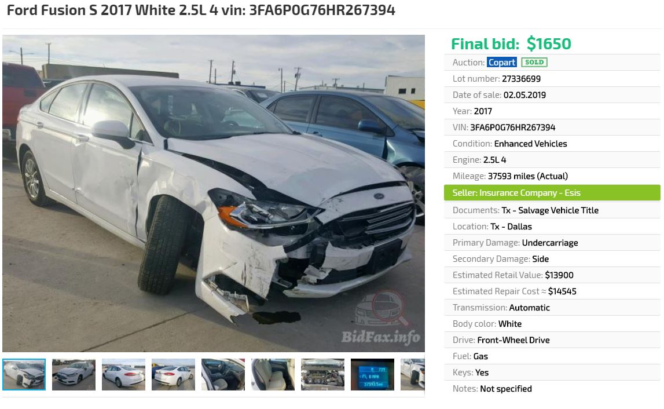Select the rear view thumbnail
This screenshot has width=664, height=409.
coord(124,374)
